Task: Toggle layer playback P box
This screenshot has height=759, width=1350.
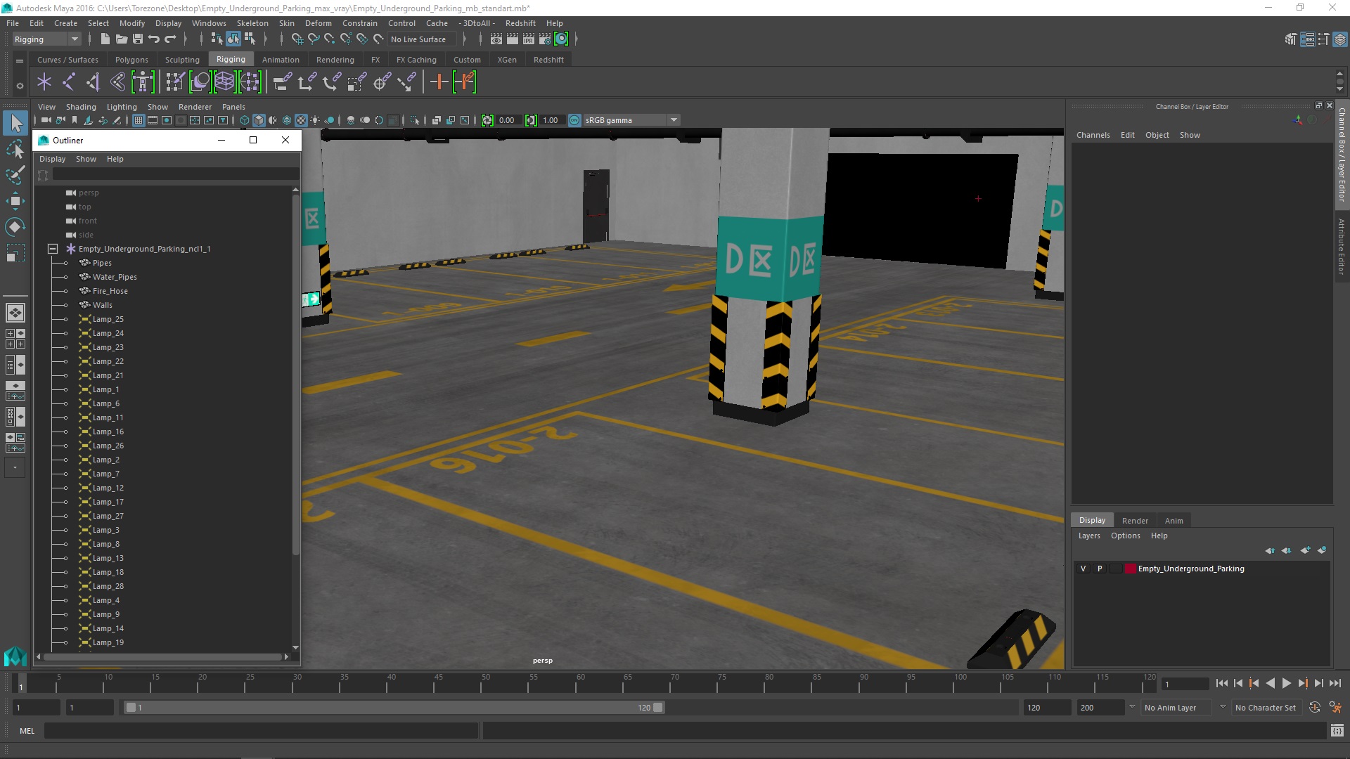Action: [x=1100, y=569]
